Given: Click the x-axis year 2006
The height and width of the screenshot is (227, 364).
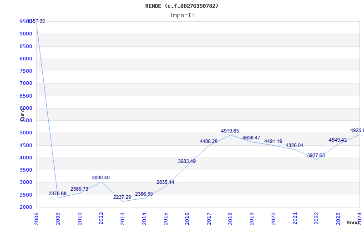Looking at the screenshot, I should [x=36, y=219].
